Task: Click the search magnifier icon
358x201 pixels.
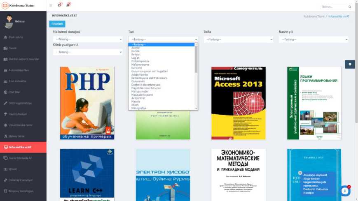Action: 350,7
